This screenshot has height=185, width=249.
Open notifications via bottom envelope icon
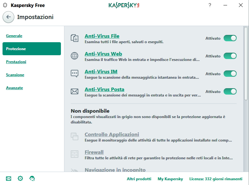coord(9,179)
